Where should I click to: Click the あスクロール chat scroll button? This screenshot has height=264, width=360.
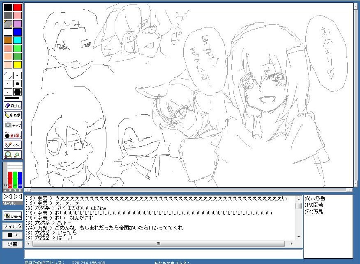click(x=13, y=216)
